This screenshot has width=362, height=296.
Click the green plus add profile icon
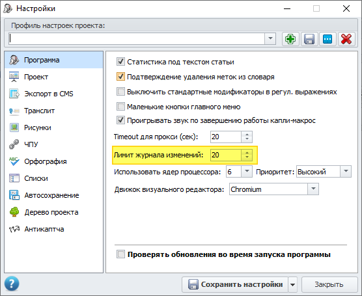tap(290, 39)
